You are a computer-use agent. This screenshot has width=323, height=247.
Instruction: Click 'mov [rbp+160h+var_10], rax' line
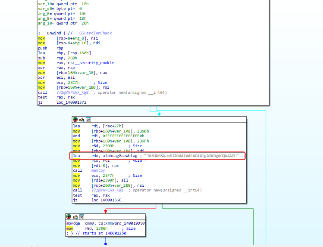[72, 73]
